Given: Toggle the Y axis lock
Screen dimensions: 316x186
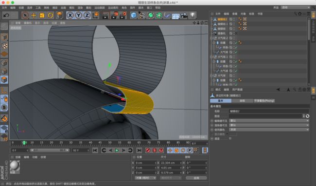Looking at the screenshot, I should coord(78,15).
